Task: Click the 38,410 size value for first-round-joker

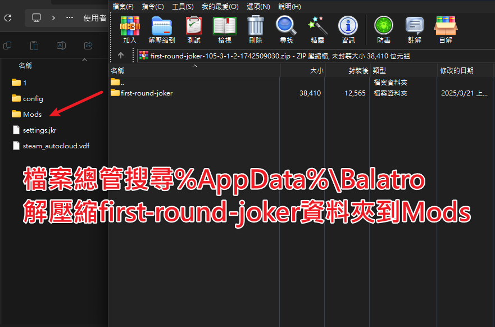Action: [310, 93]
